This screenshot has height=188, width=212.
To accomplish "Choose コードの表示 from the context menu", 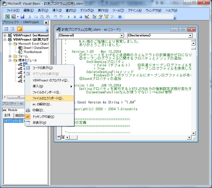I will click(x=49, y=68).
